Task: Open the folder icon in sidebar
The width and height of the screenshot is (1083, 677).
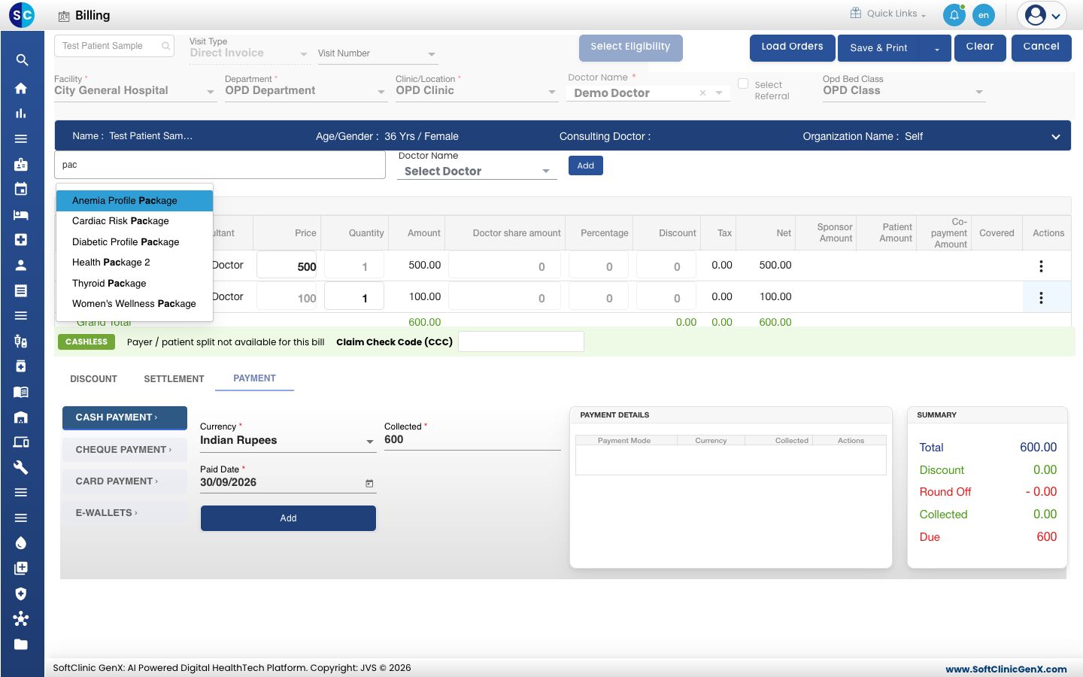Action: [x=21, y=644]
